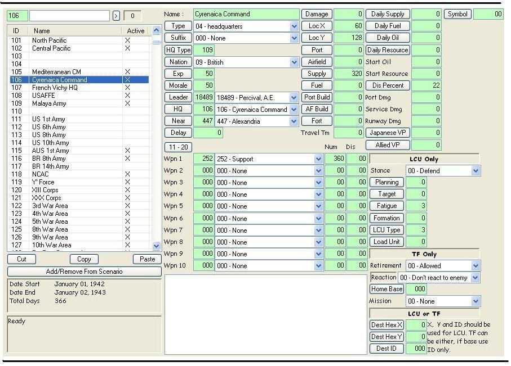The width and height of the screenshot is (511, 366).
Task: Click the Loc X value field showing 60
Action: 348,26
